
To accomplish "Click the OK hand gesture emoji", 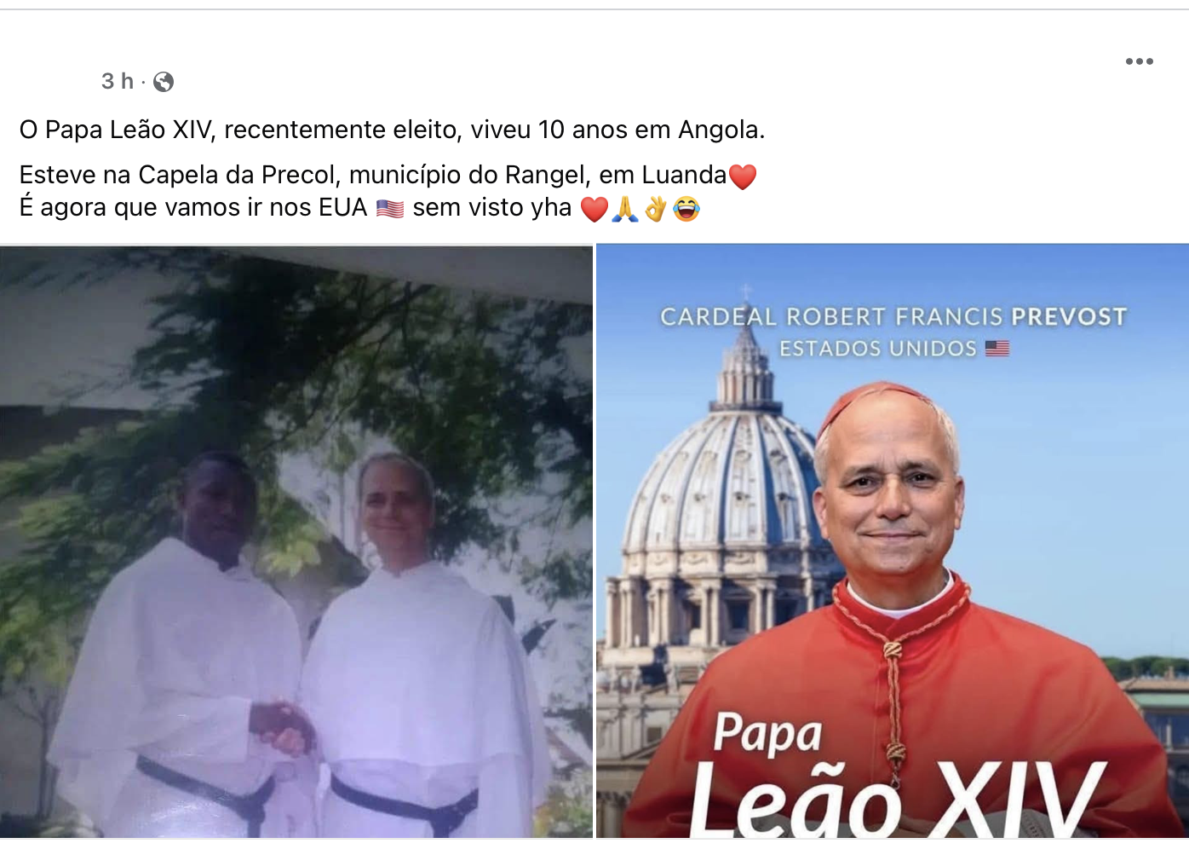I will [x=655, y=208].
